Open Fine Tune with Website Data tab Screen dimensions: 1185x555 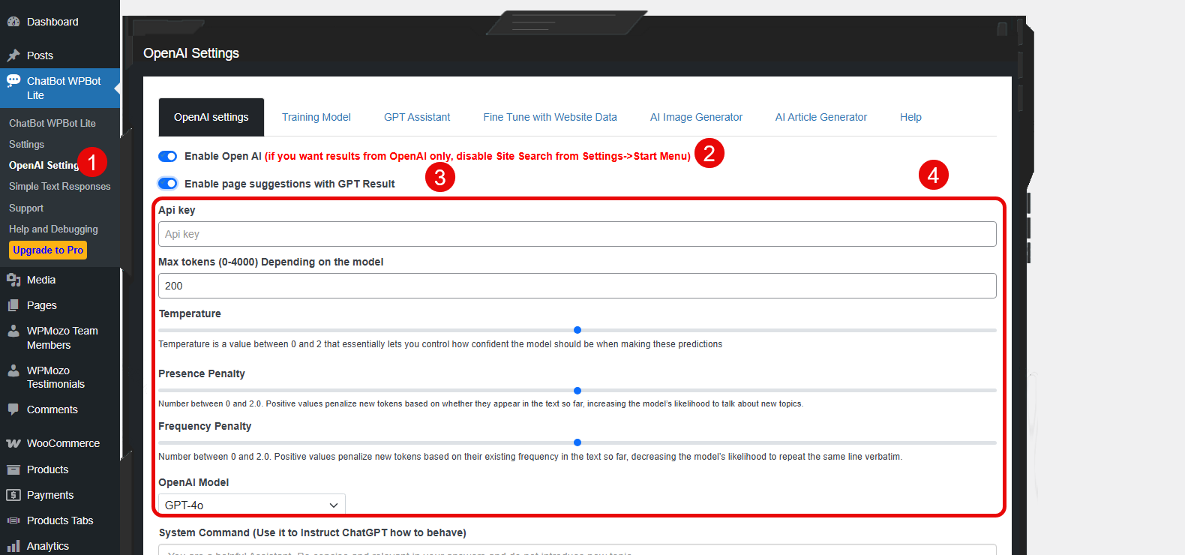point(550,117)
